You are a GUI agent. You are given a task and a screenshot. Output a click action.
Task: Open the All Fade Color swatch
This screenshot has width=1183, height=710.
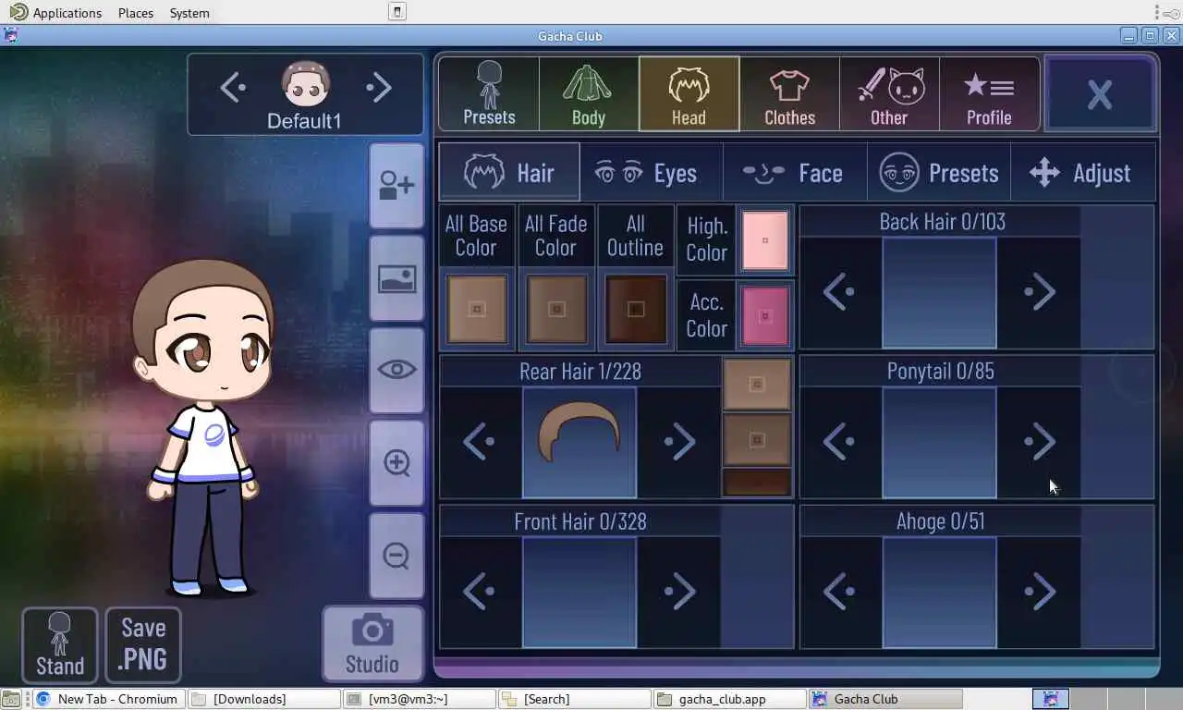pyautogui.click(x=556, y=310)
